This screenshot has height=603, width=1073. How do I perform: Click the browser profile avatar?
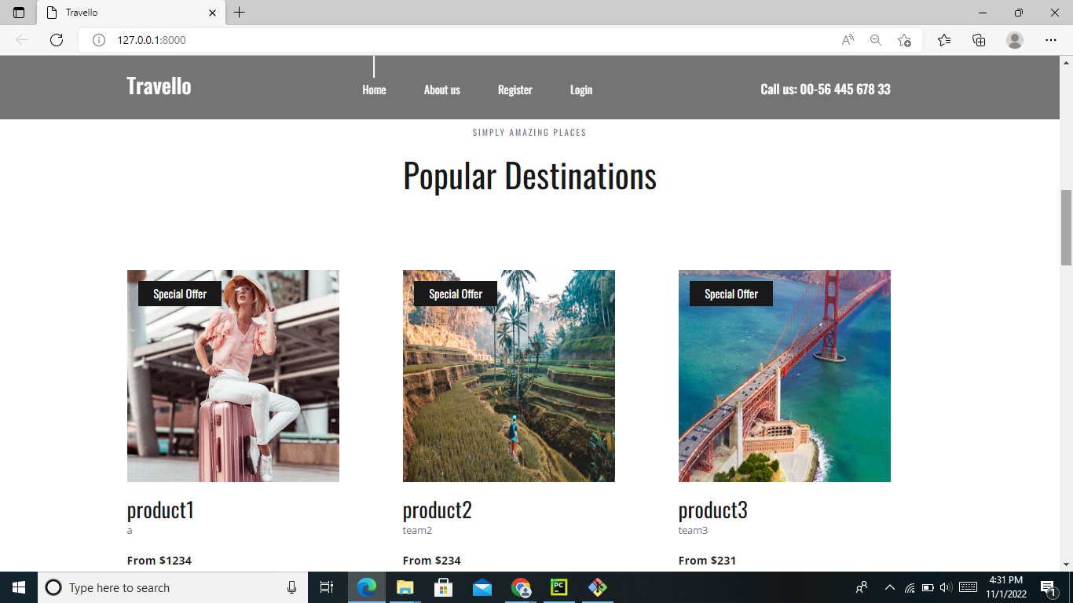pyautogui.click(x=1013, y=39)
